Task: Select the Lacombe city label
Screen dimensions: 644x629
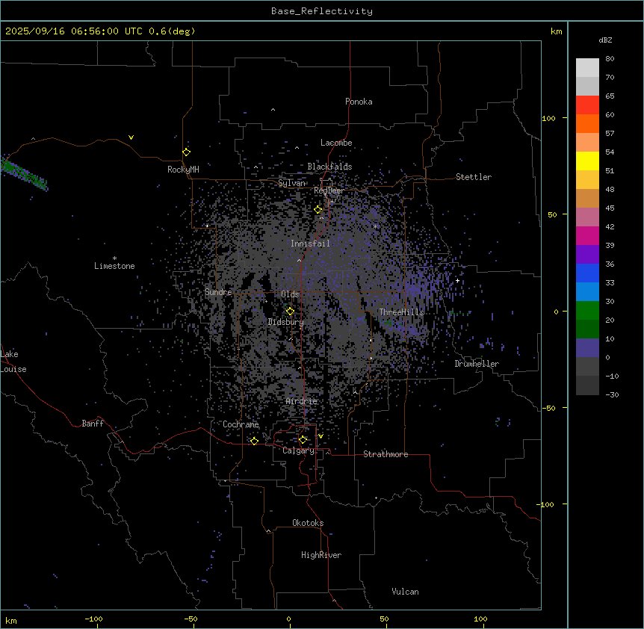Action: point(336,143)
